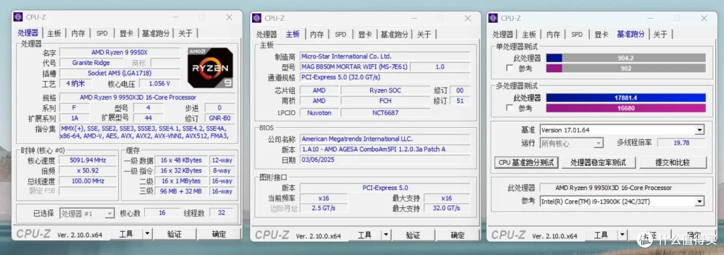
Task: Toggle multi-thread 参考 checkbox next to 16680
Action: pos(509,108)
